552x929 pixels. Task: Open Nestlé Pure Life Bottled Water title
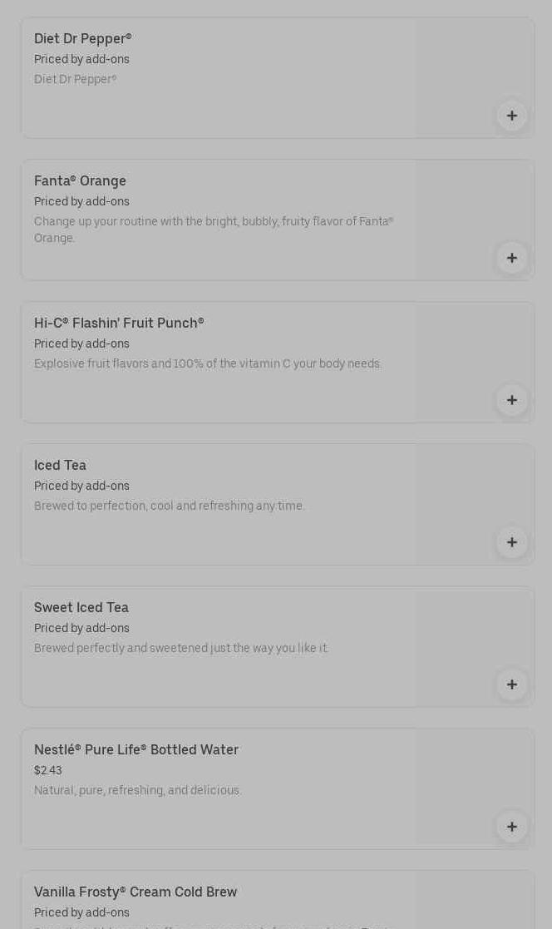point(136,750)
